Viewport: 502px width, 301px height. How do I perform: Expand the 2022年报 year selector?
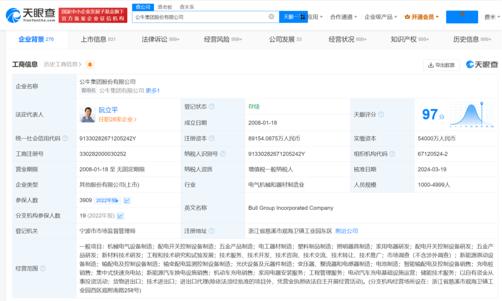tap(107, 200)
